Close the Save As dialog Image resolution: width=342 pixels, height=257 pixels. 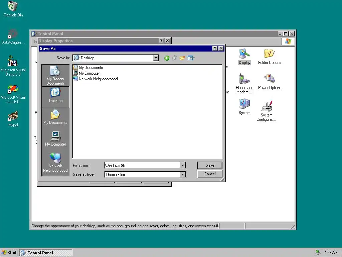point(221,48)
